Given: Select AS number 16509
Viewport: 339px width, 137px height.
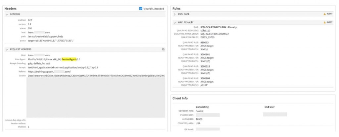Looking at the screenshot, I should (199, 119).
